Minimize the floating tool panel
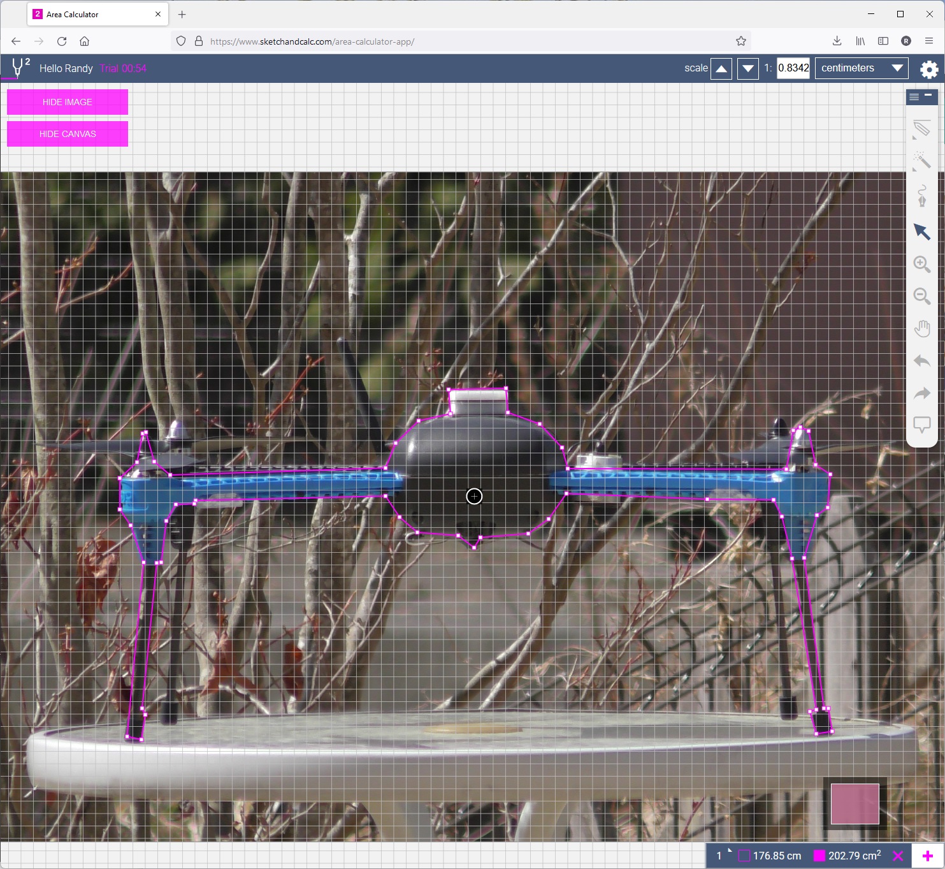 click(928, 96)
